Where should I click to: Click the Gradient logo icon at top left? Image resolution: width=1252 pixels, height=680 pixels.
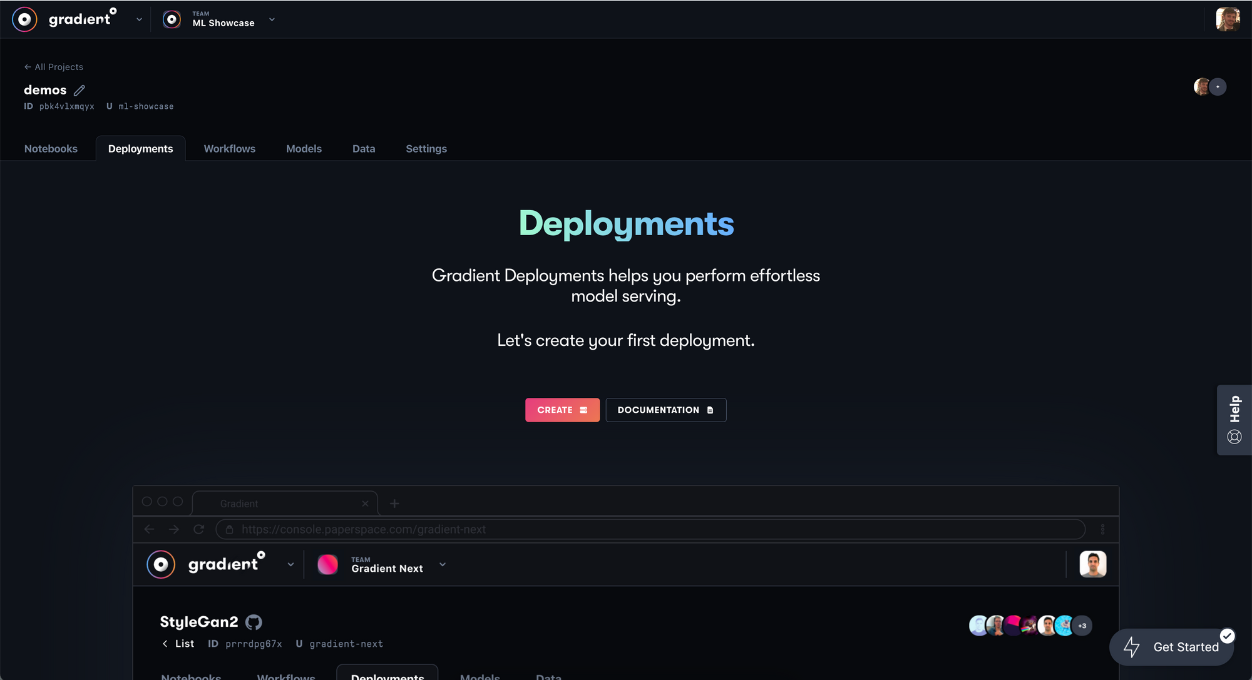pyautogui.click(x=24, y=19)
